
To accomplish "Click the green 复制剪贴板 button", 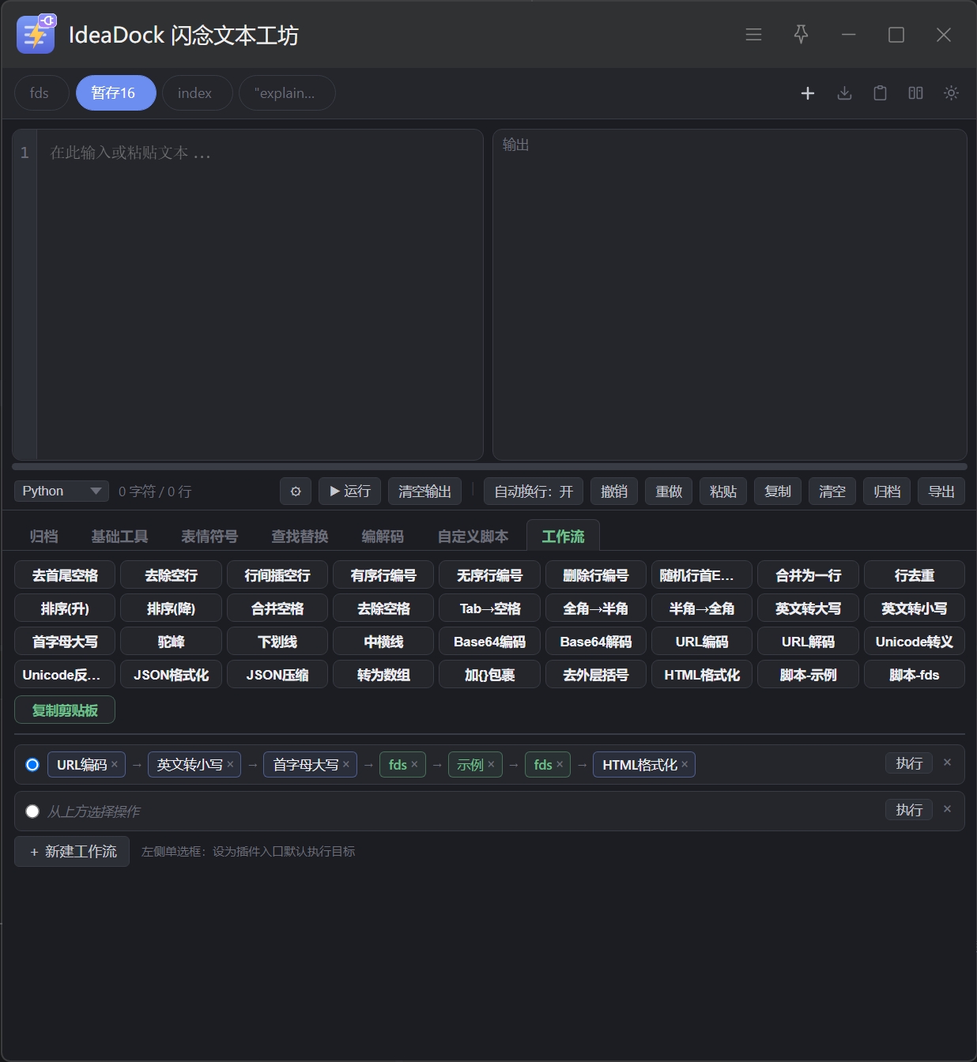I will pos(65,710).
